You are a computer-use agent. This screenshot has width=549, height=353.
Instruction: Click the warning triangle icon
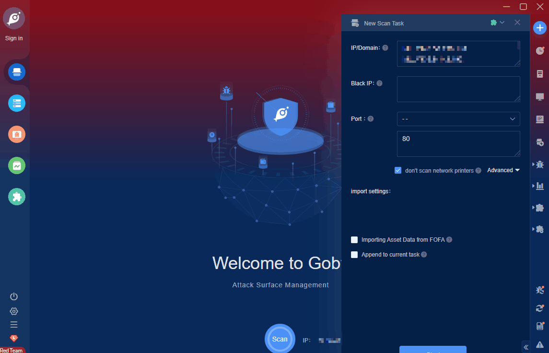point(540,345)
